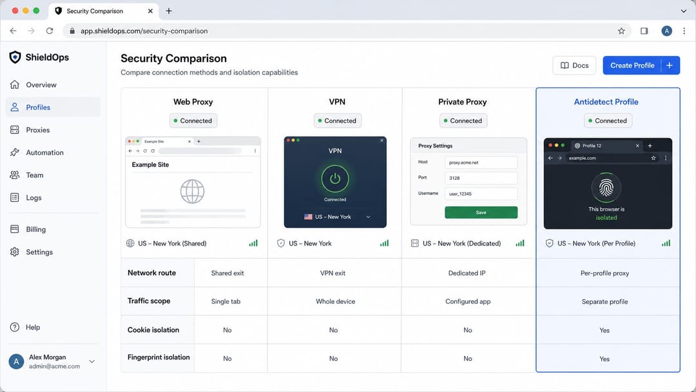Select the Security Comparison browser tab
This screenshot has height=392, width=696.
[104, 11]
